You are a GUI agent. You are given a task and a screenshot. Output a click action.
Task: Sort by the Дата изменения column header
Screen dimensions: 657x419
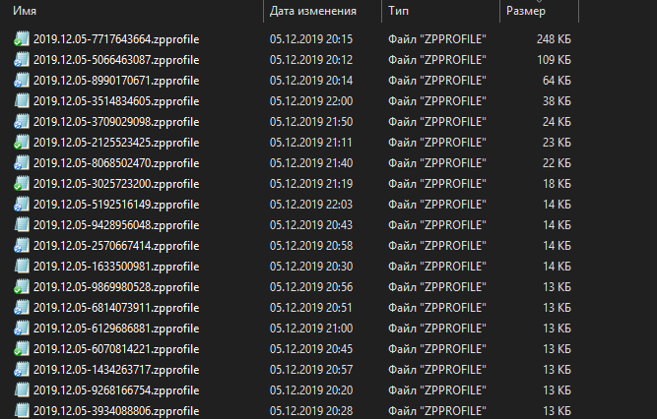tap(313, 11)
